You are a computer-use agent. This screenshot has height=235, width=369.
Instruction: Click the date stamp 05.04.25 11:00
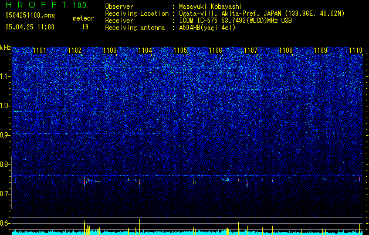[30, 27]
